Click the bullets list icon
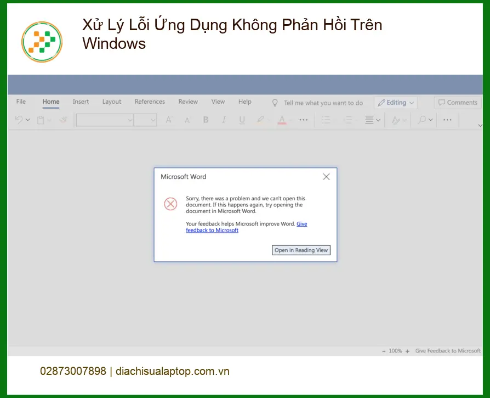 pyautogui.click(x=326, y=120)
